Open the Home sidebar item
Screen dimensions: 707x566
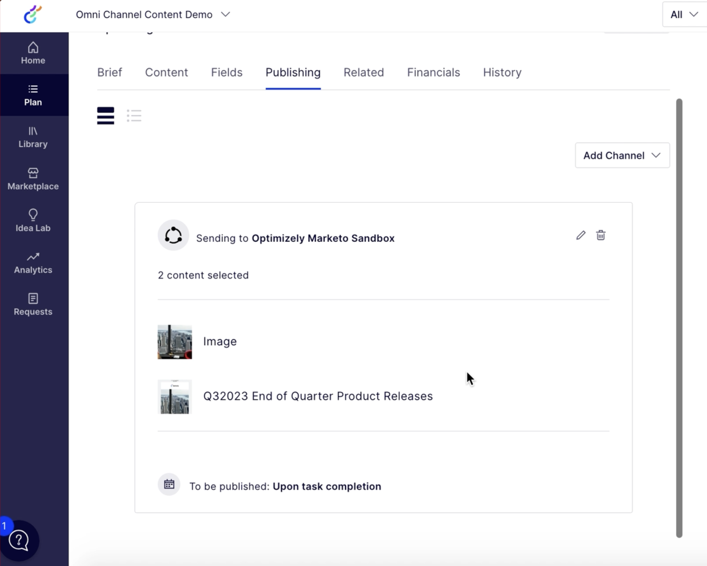[x=33, y=53]
